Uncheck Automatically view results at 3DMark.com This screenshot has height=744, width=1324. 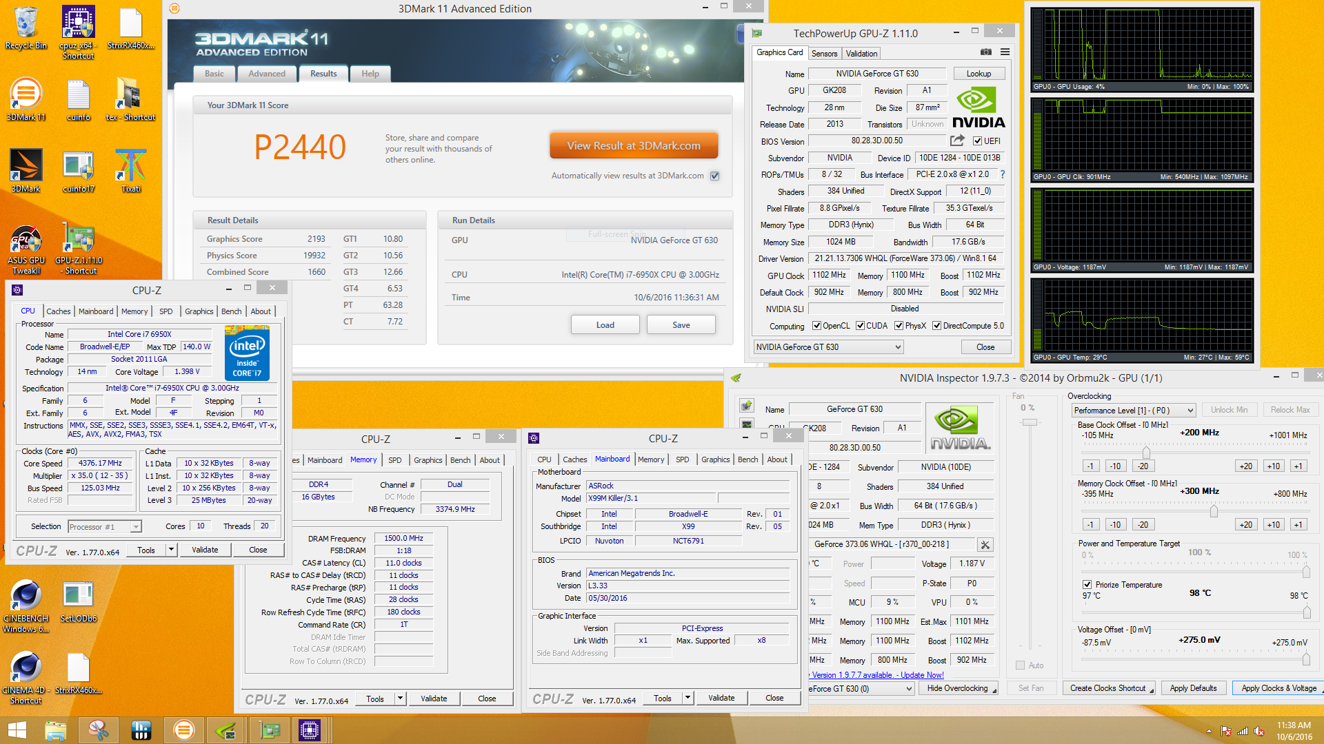coord(715,176)
